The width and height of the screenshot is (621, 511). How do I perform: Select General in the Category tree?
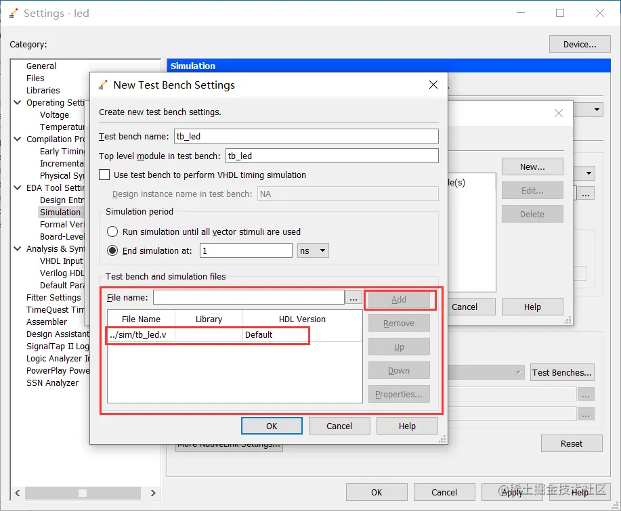41,66
